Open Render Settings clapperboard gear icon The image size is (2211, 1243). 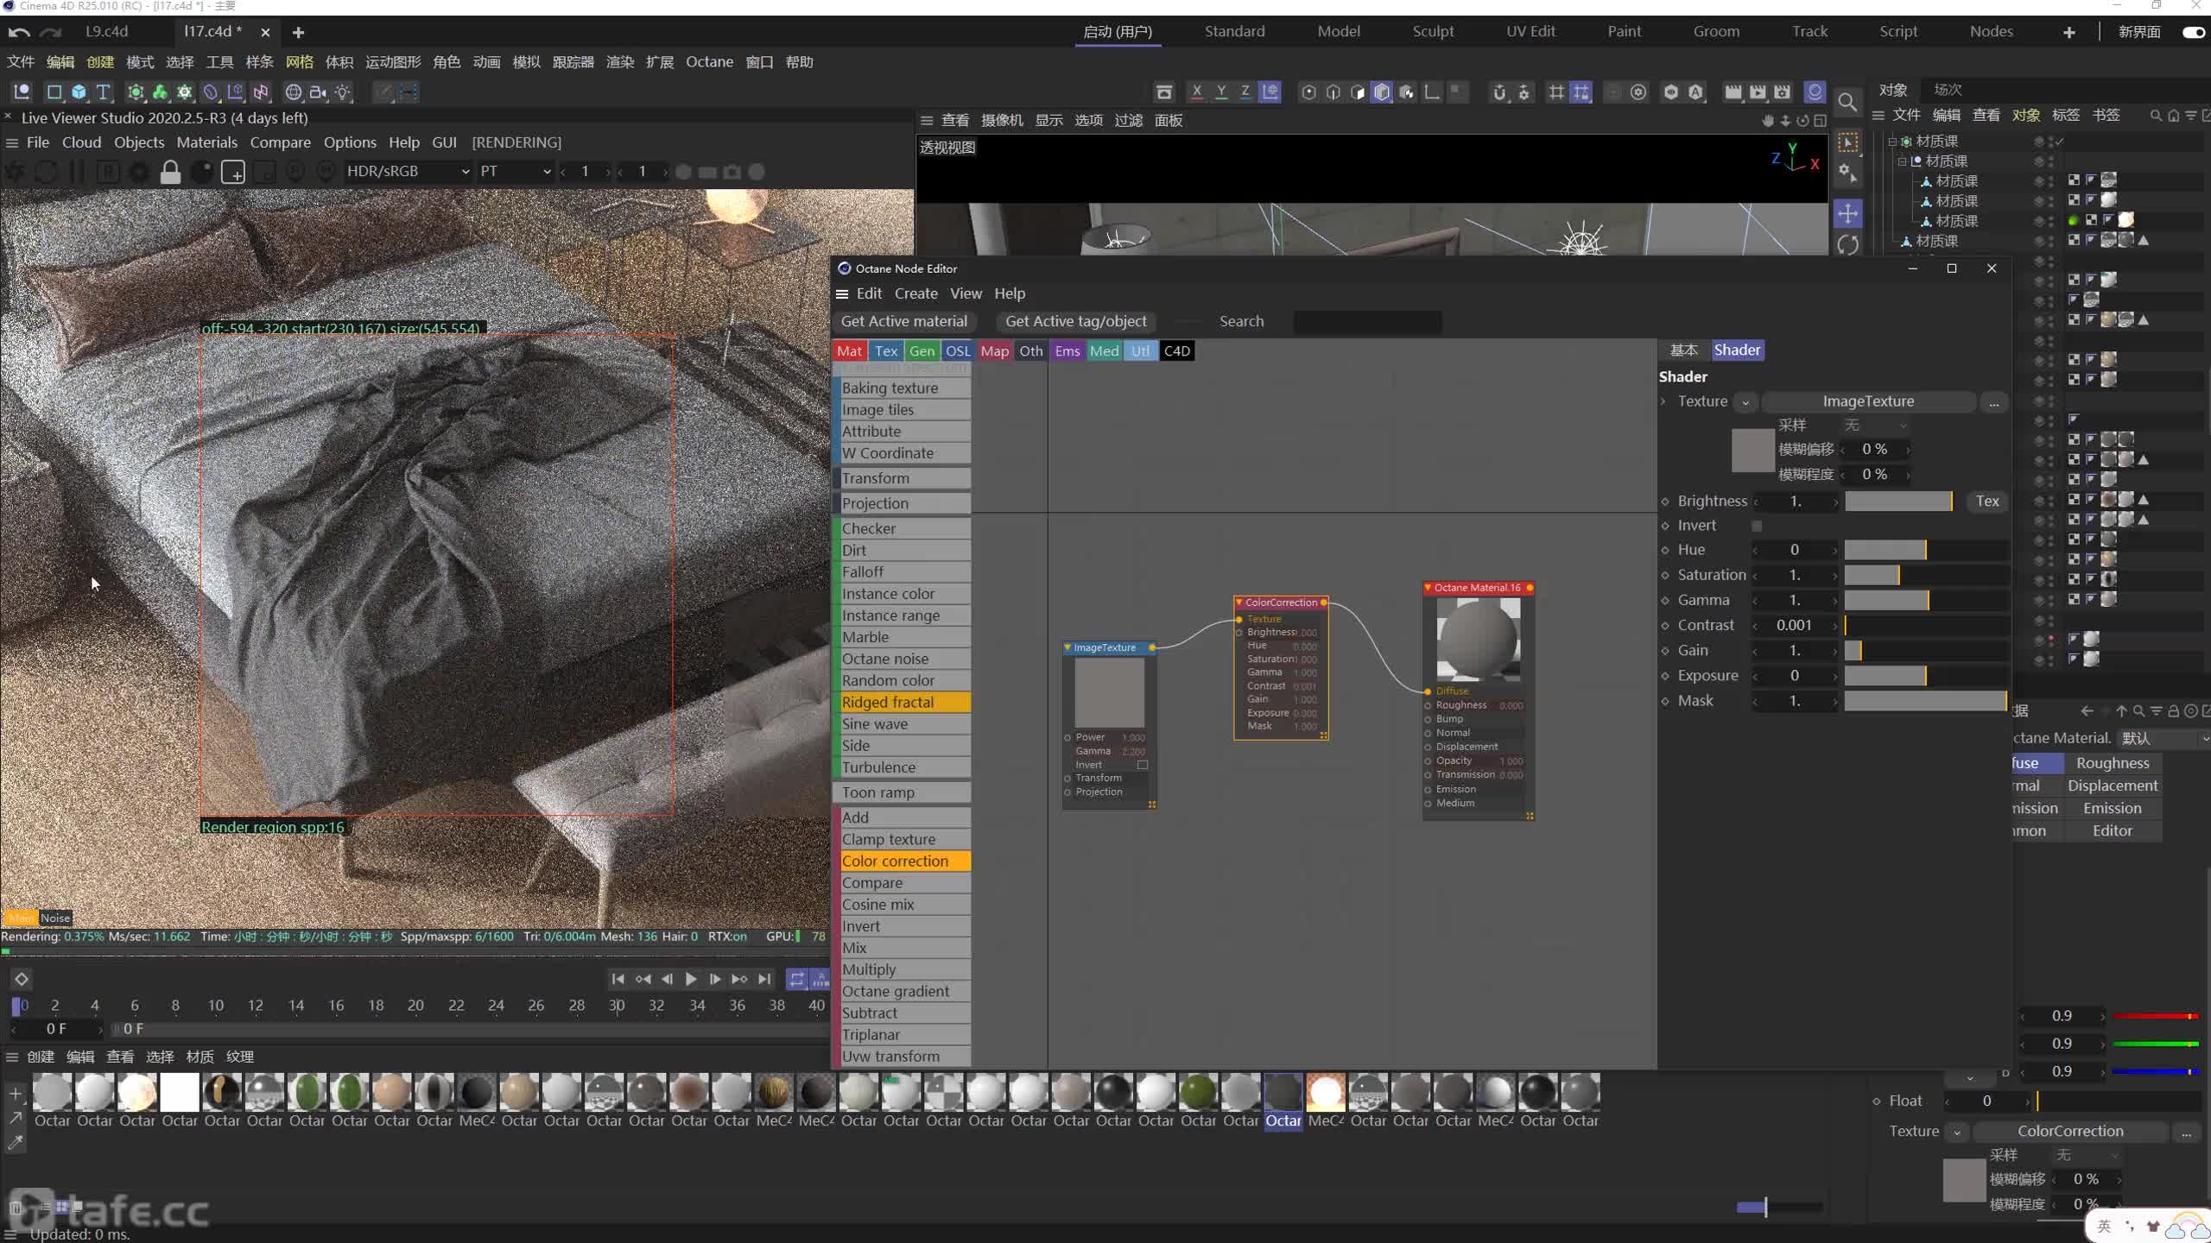1782,91
